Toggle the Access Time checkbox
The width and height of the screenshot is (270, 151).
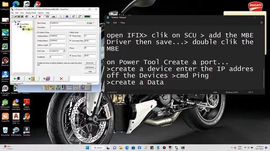tap(70, 55)
